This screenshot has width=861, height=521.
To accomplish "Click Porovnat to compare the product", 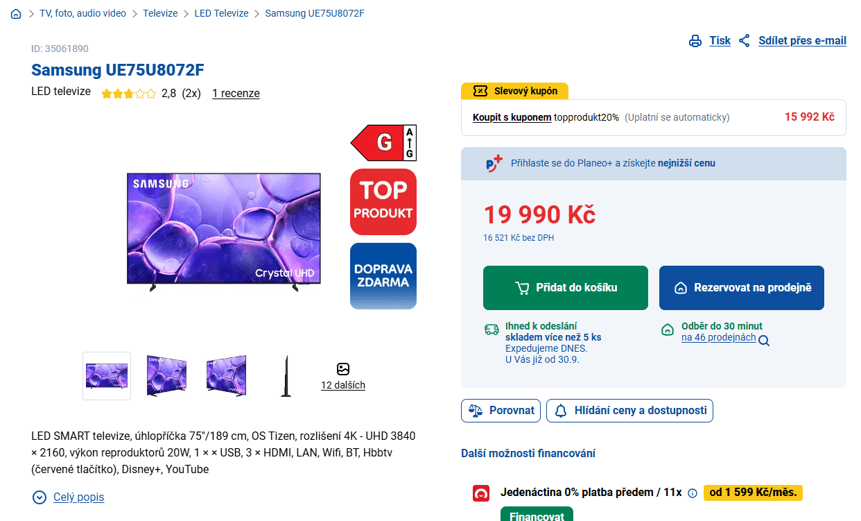I will 501,411.
